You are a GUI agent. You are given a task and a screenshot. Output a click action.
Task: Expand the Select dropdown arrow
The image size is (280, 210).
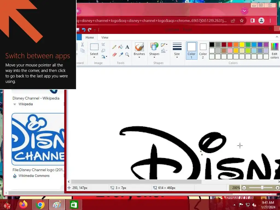(94, 57)
